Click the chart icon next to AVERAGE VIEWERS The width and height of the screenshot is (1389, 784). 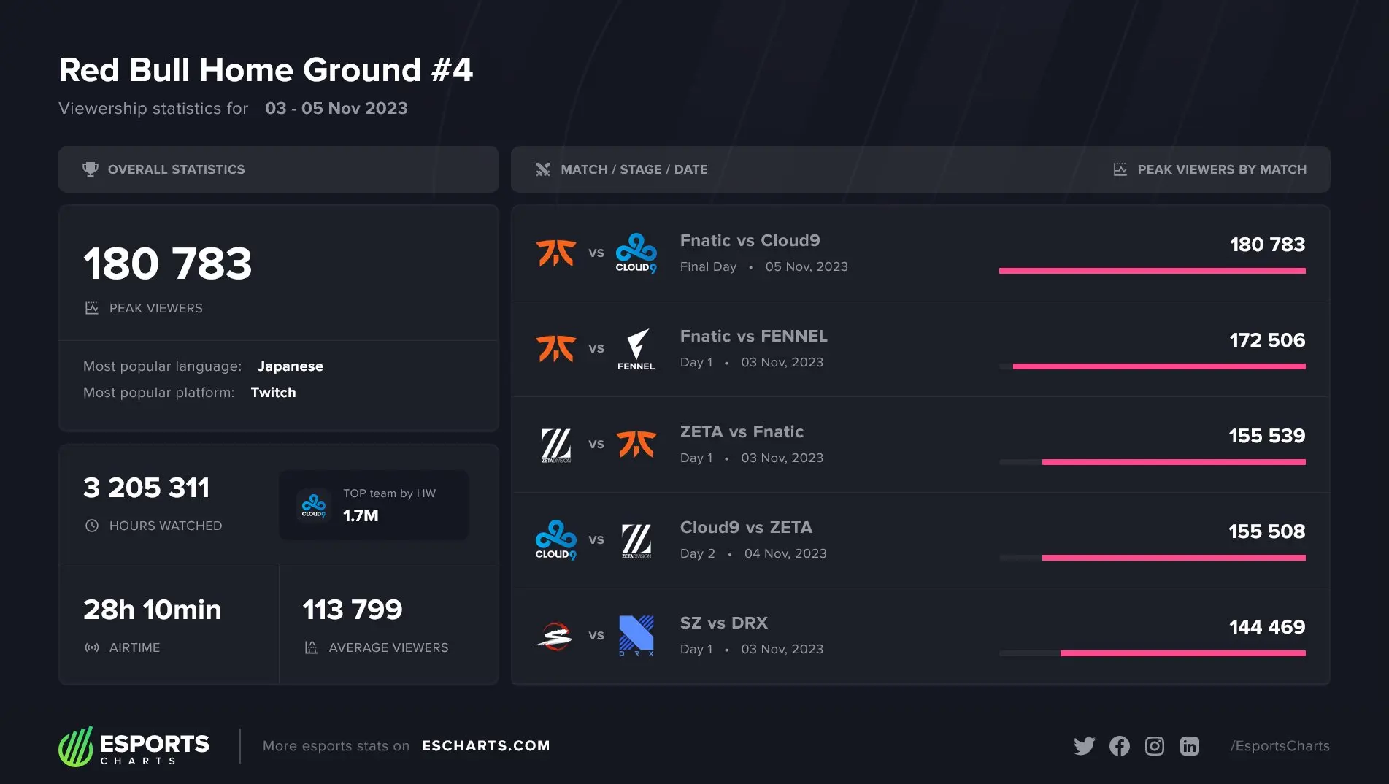[x=311, y=647]
